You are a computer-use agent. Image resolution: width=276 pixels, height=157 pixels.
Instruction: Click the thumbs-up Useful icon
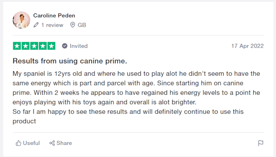[18, 143]
